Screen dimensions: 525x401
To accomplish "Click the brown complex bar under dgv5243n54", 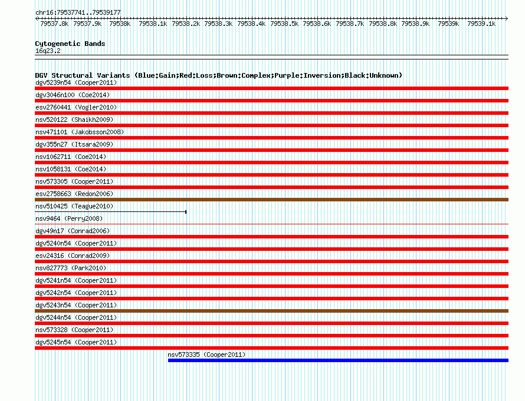I will coord(271,311).
